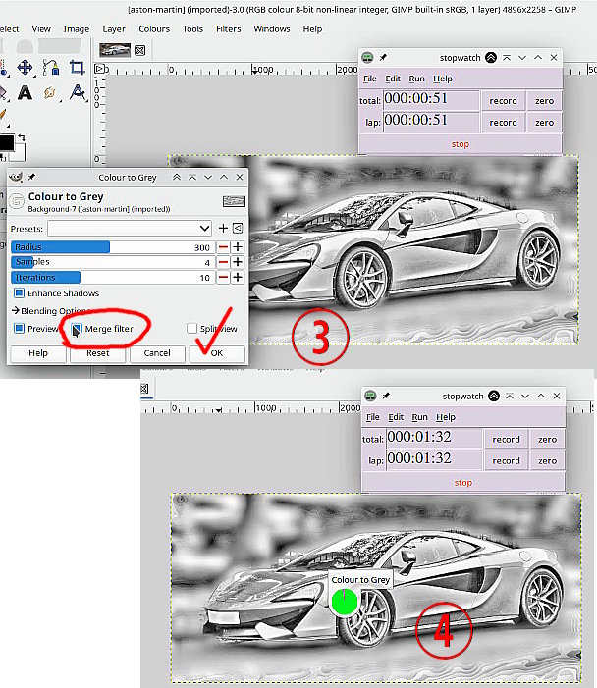
Task: Shade the stopwatch window showing 000:00:51
Action: [x=491, y=58]
